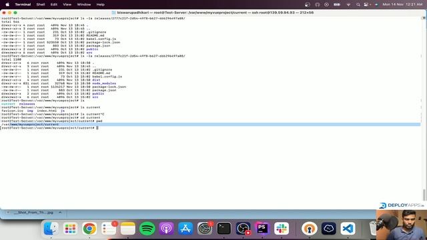Click the battery status icon
Image resolution: width=427 pixels, height=240 pixels.
(x=337, y=5)
